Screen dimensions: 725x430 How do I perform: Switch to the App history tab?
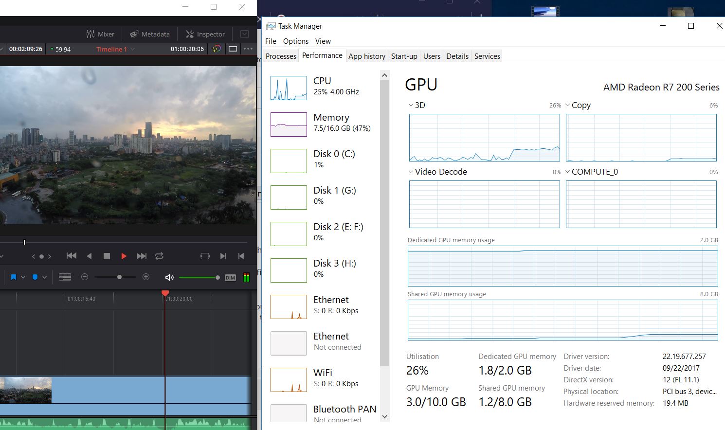coord(367,56)
